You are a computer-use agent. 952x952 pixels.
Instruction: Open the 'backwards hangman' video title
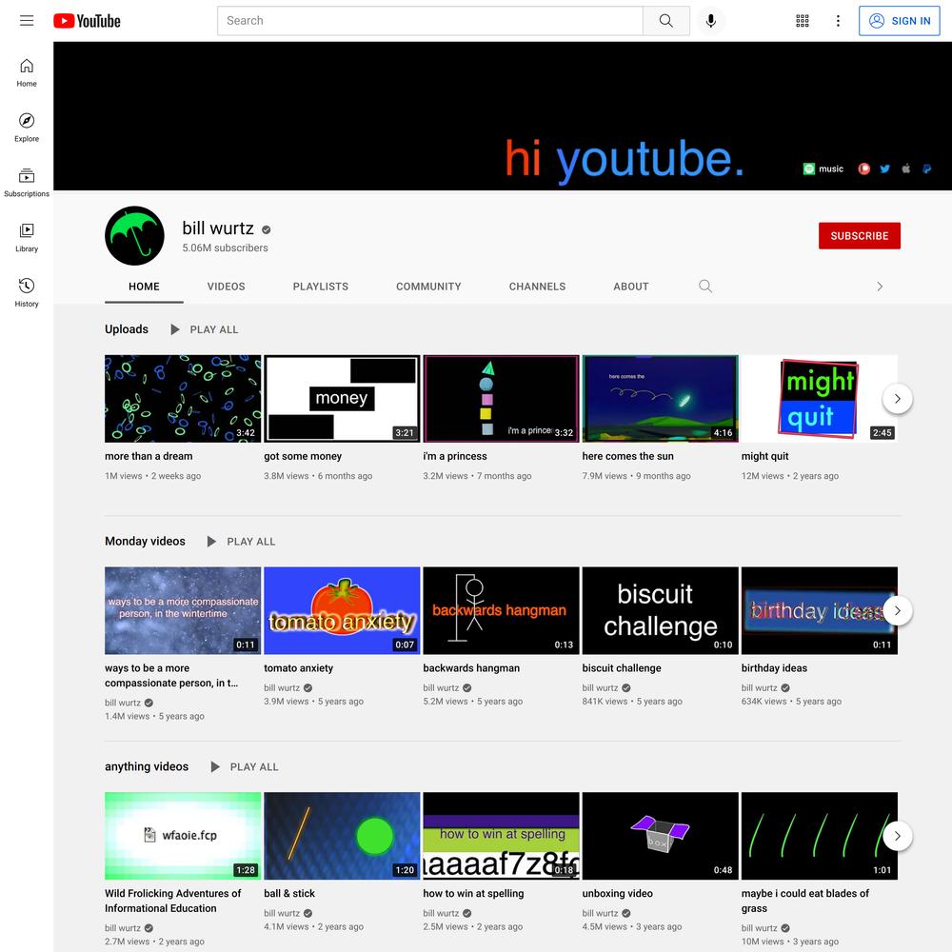(471, 668)
